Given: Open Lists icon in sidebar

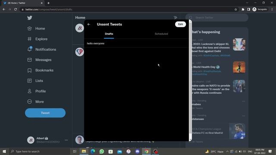Looking at the screenshot, I should click(29, 81).
